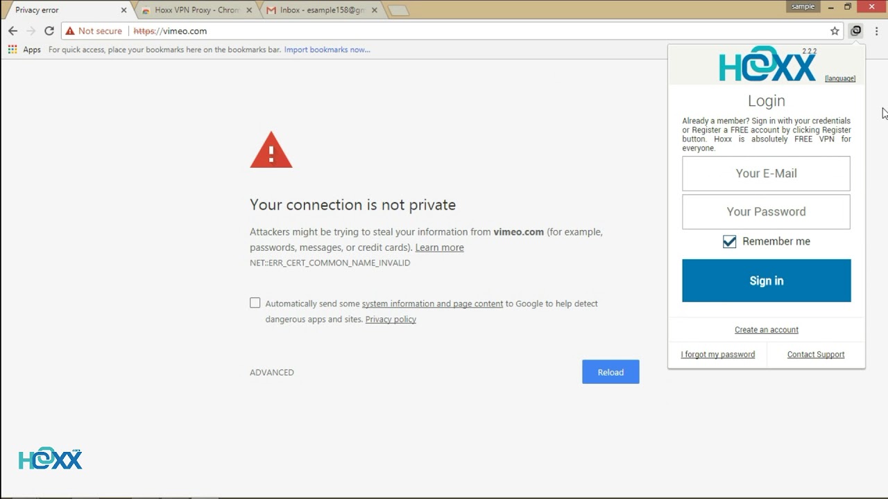Image resolution: width=888 pixels, height=499 pixels.
Task: Click the NET::ERR_CERT_COMMON_NAME_INVALID error code
Action: pyautogui.click(x=330, y=263)
